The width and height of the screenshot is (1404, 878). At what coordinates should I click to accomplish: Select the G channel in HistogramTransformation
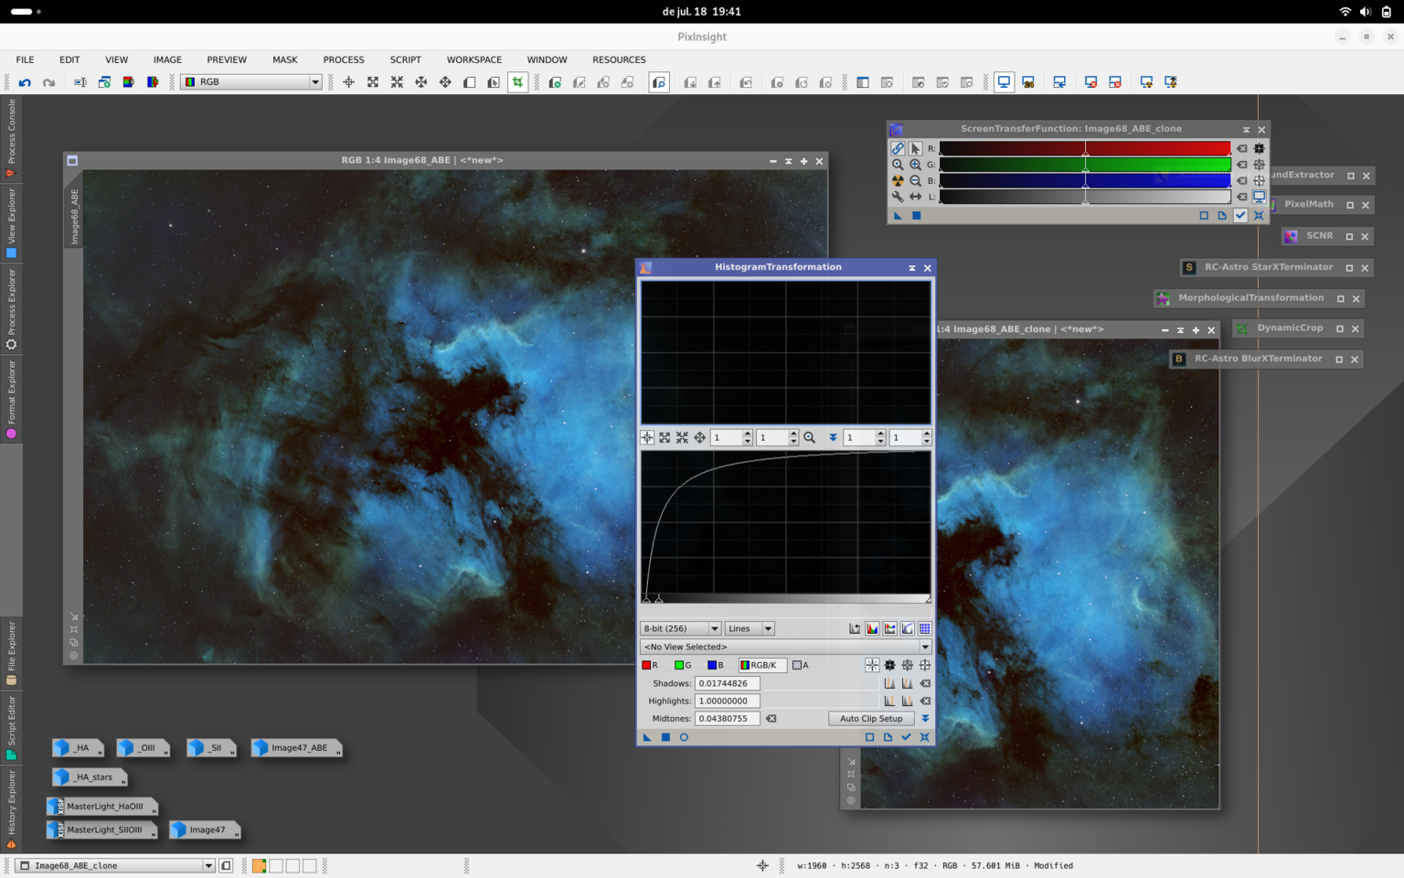(x=683, y=665)
